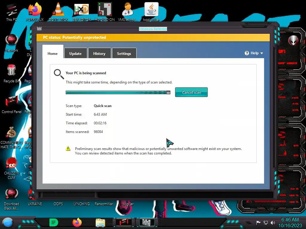Image resolution: width=306 pixels, height=229 pixels.
Task: Click the network tray icon
Action: point(266,222)
